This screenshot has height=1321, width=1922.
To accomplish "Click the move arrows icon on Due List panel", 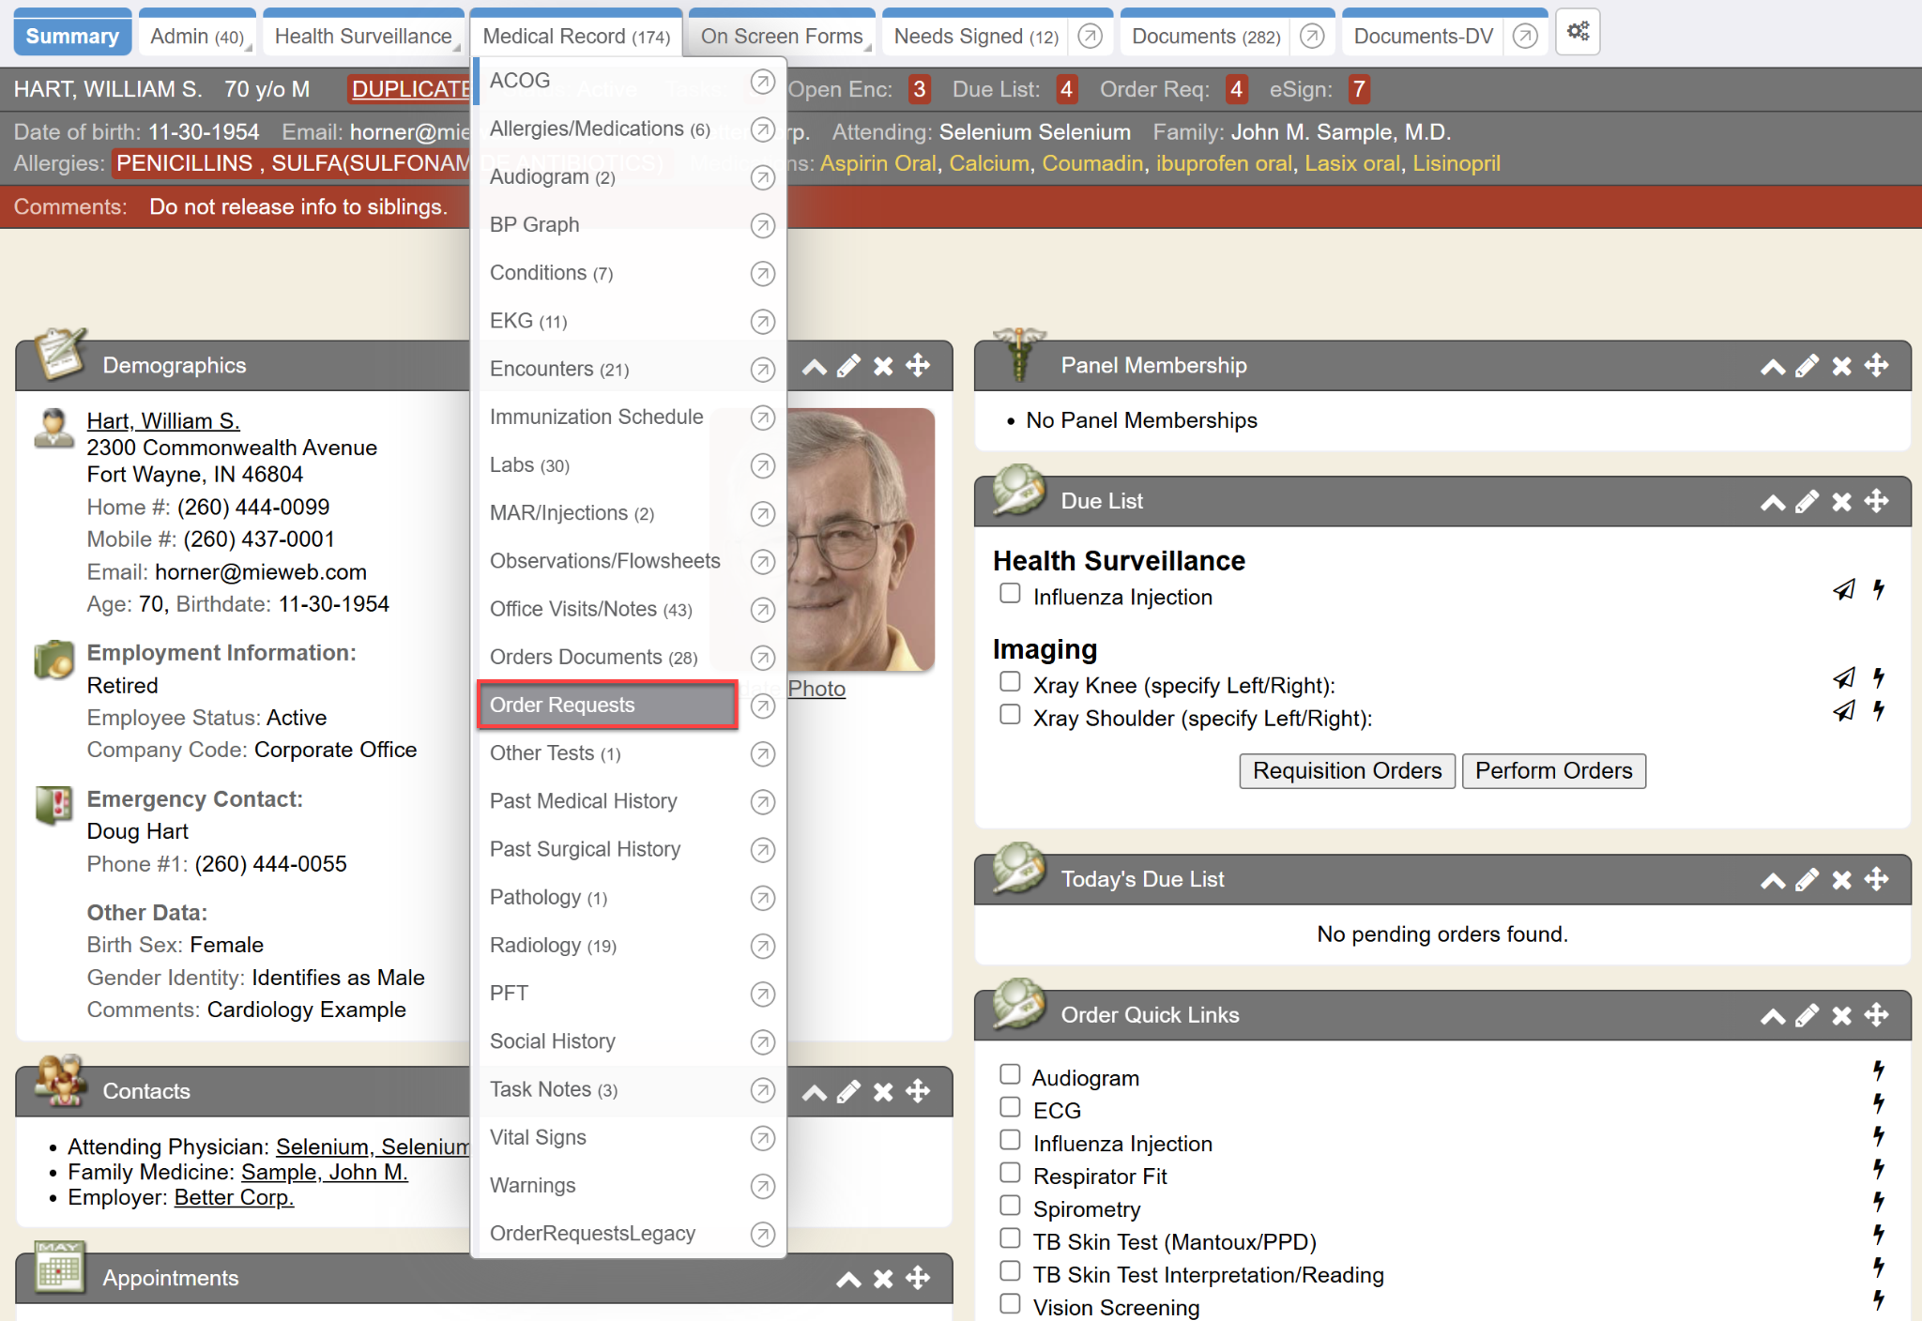I will point(1876,501).
